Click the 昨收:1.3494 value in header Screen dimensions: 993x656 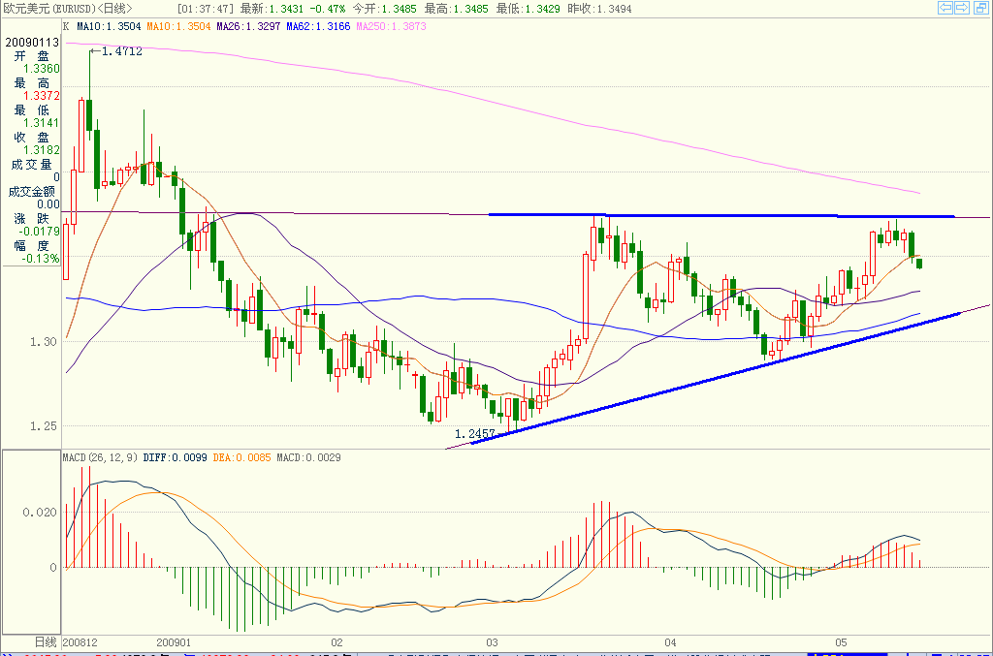point(599,9)
